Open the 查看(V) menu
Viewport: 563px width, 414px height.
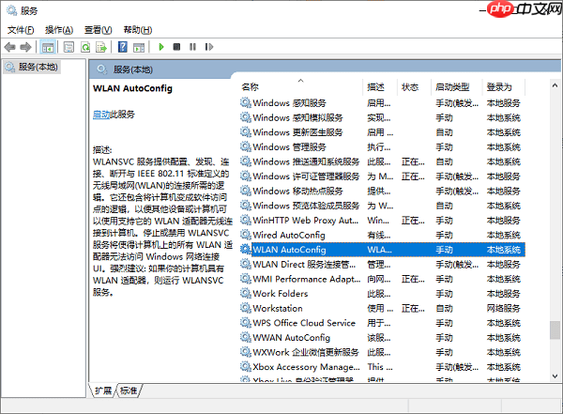[99, 30]
